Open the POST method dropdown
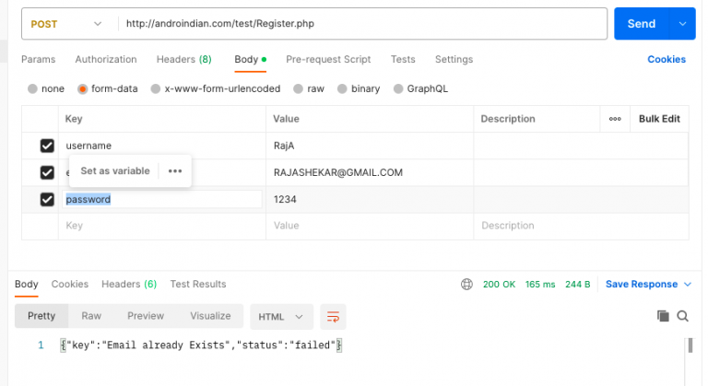The height and width of the screenshot is (386, 708). coord(66,24)
